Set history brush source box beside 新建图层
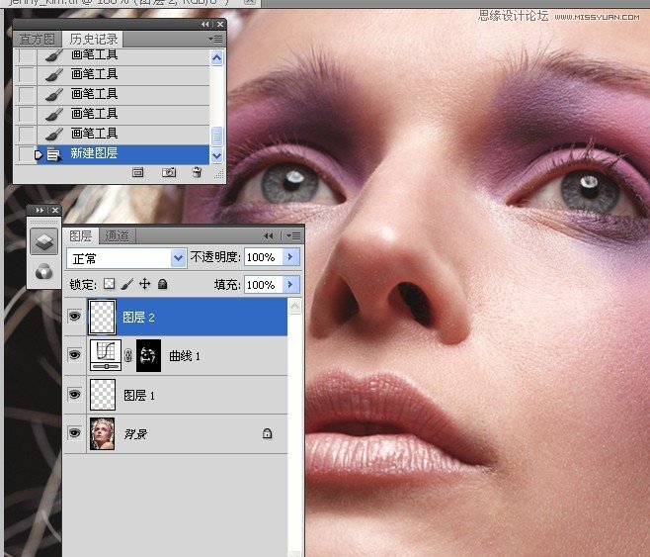Viewport: 650px width, 557px height. click(27, 154)
